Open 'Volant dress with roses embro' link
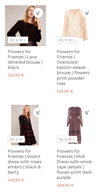100x193 pixels. [25, 161]
